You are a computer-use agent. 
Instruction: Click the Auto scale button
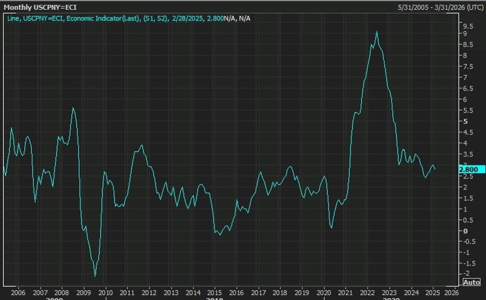point(471,282)
